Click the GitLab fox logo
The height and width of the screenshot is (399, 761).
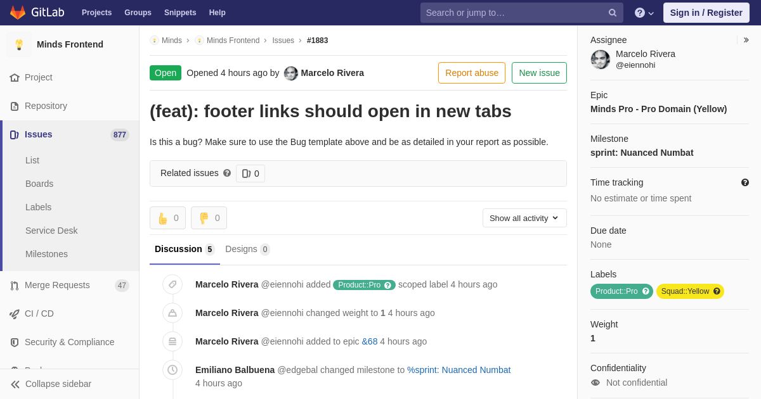[x=18, y=13]
